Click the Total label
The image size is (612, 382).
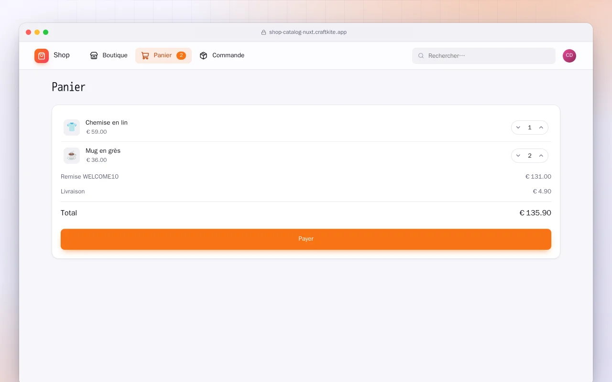click(69, 213)
